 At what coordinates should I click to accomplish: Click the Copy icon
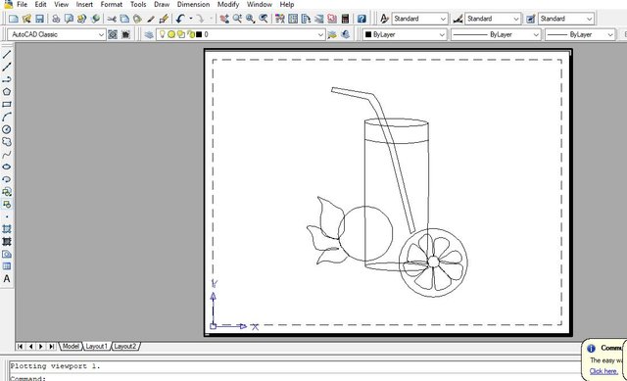124,19
